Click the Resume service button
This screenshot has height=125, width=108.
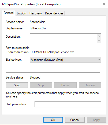coord(90,85)
